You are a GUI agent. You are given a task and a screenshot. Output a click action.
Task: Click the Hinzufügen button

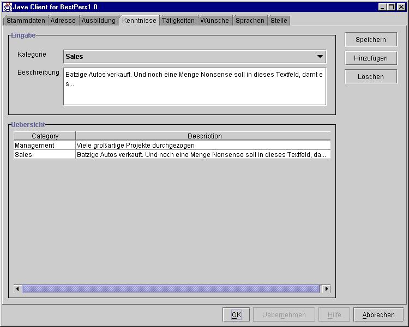coord(371,58)
